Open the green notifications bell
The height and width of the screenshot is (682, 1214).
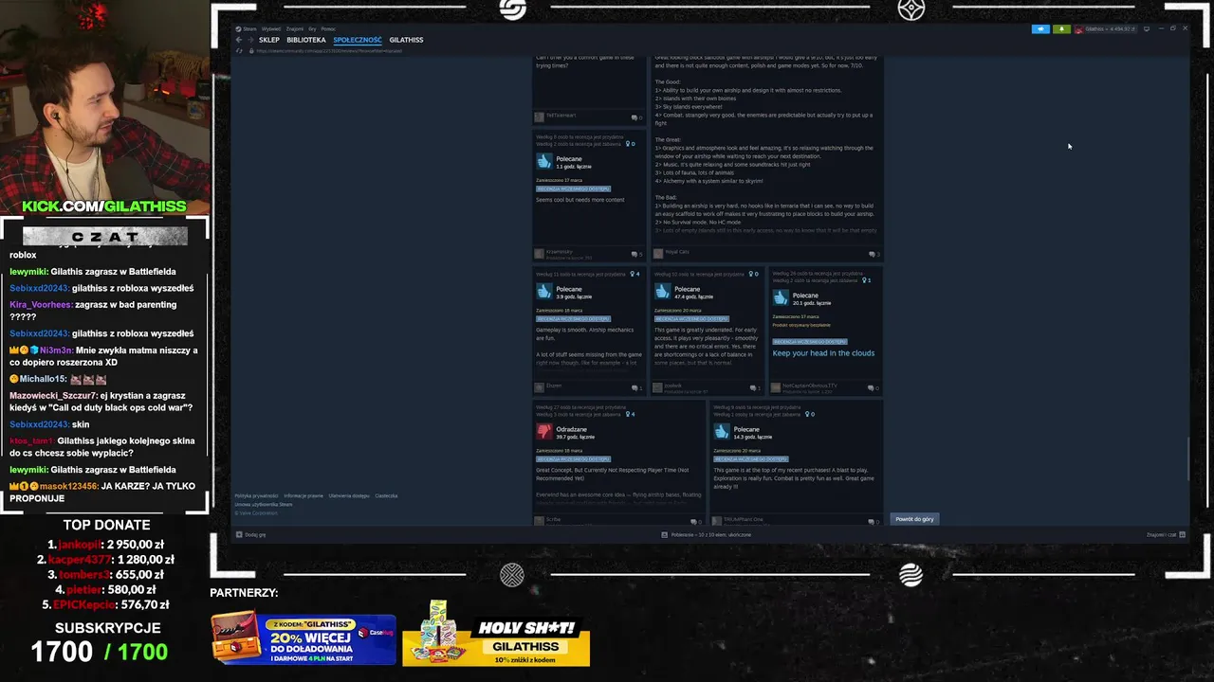[x=1061, y=29]
